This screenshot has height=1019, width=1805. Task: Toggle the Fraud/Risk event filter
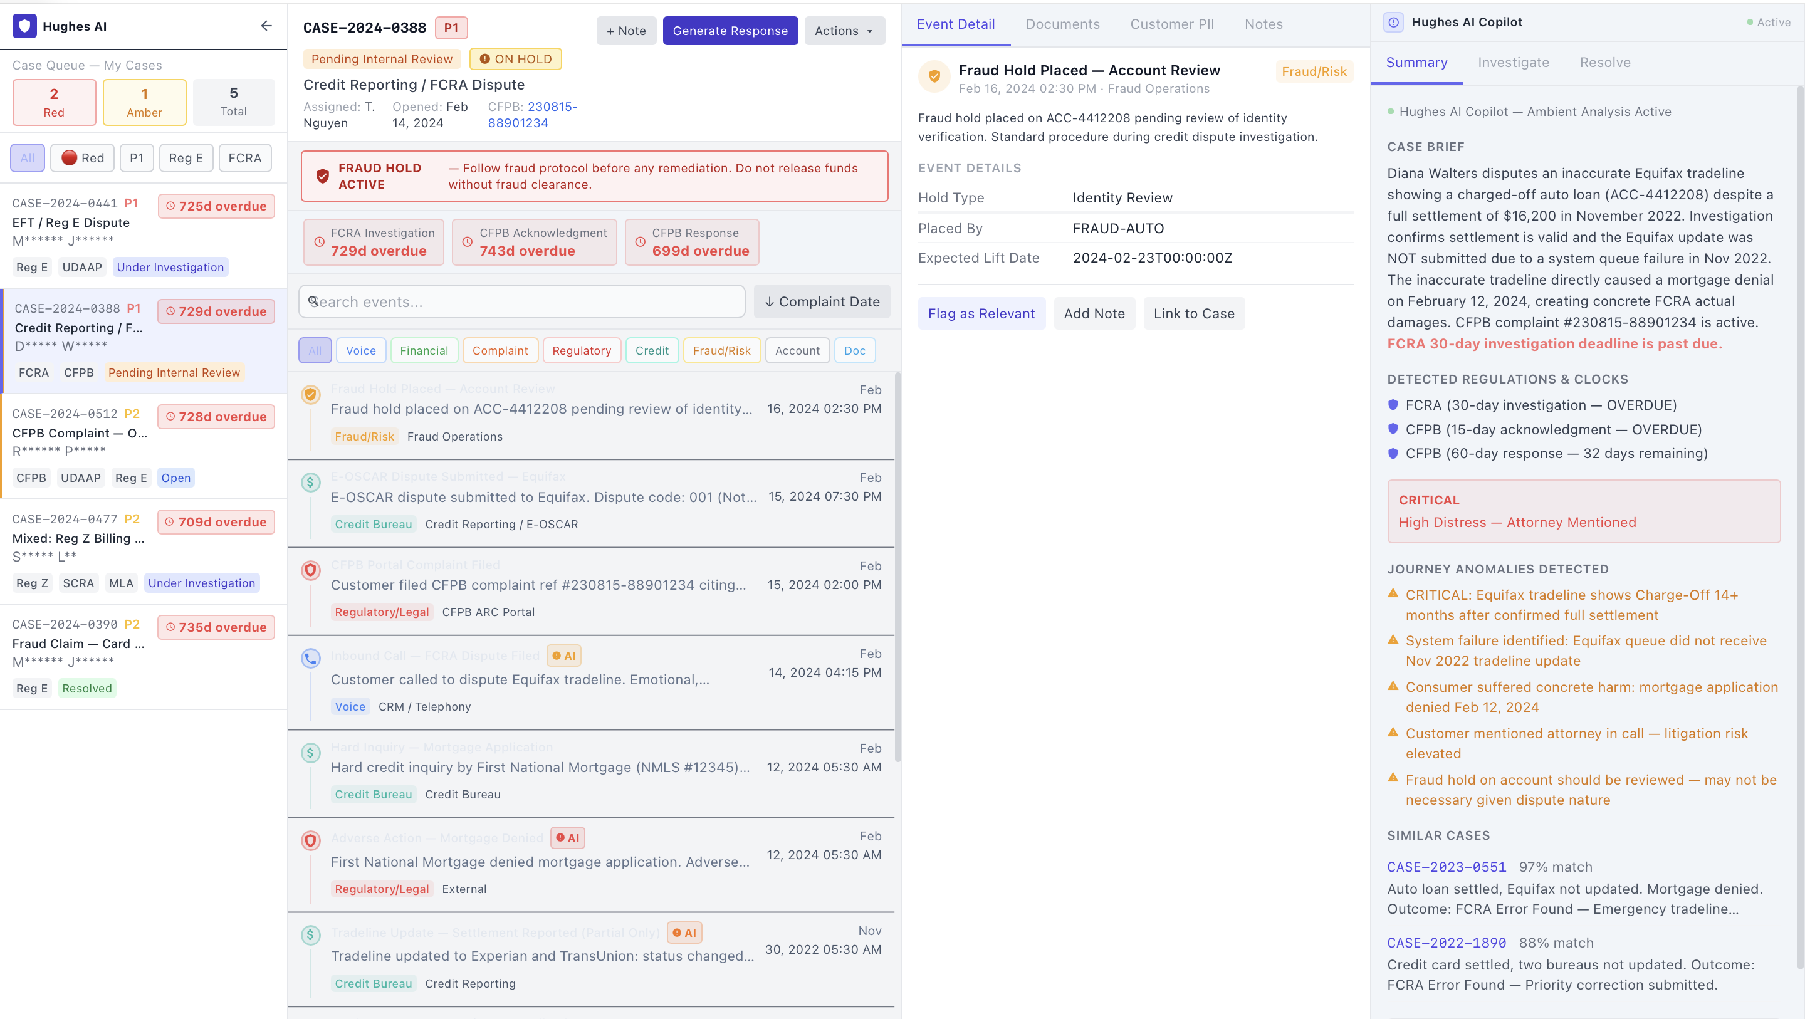point(721,350)
